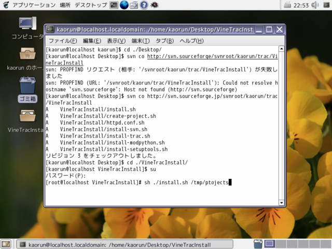Switch to the third workspace in pager

coord(292,244)
